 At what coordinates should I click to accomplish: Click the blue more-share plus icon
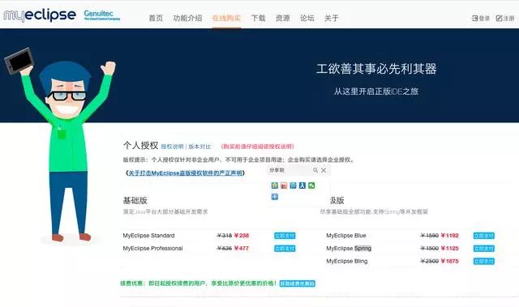click(274, 197)
